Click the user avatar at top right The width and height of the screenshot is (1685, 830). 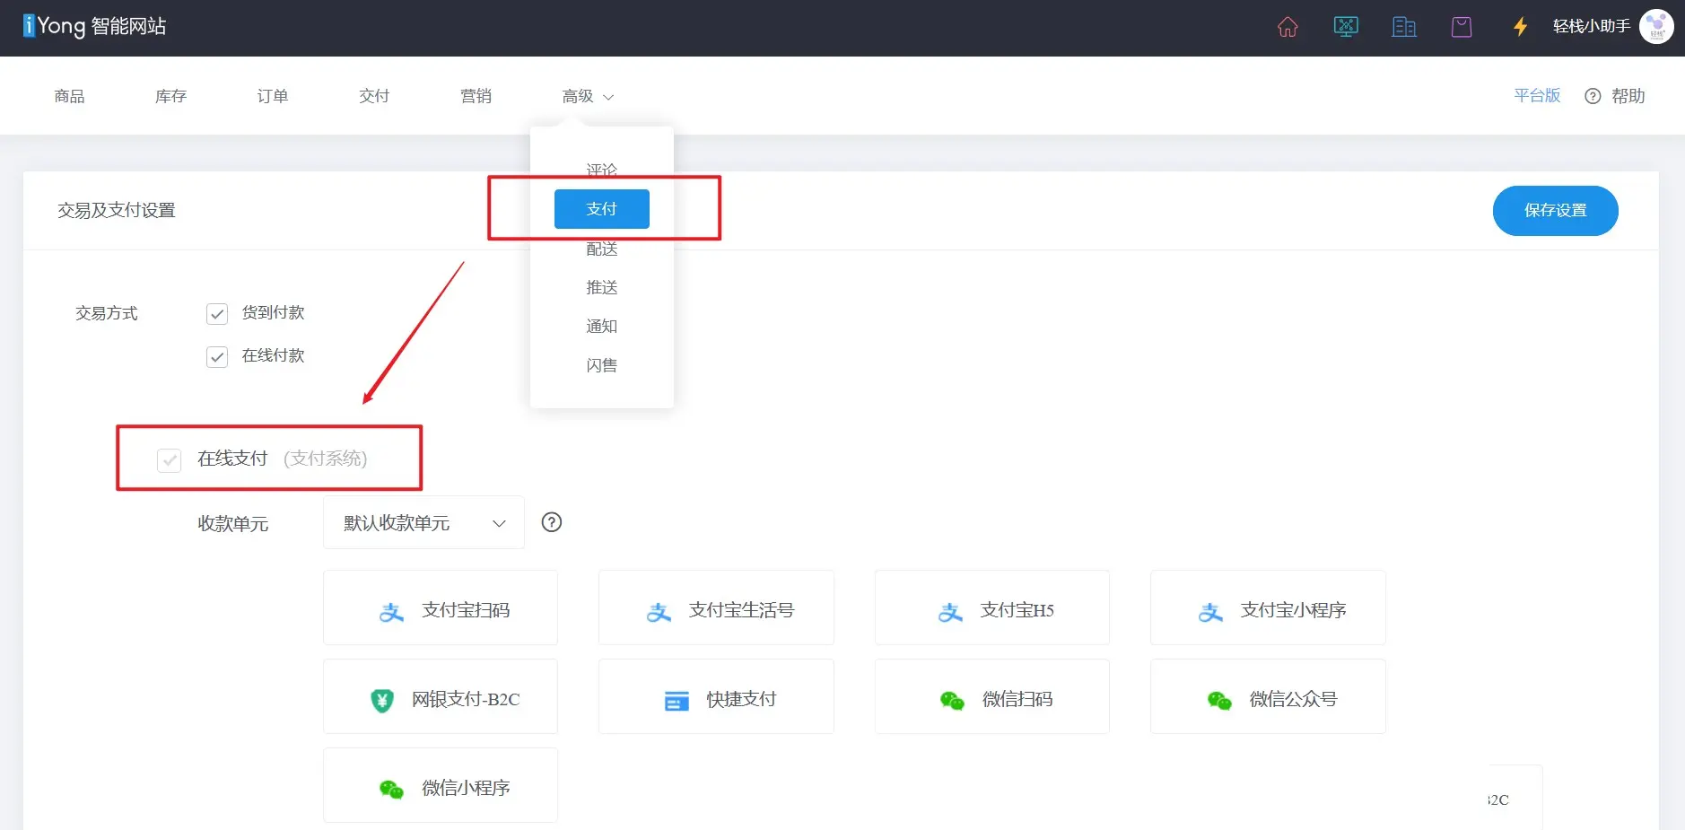click(1655, 27)
